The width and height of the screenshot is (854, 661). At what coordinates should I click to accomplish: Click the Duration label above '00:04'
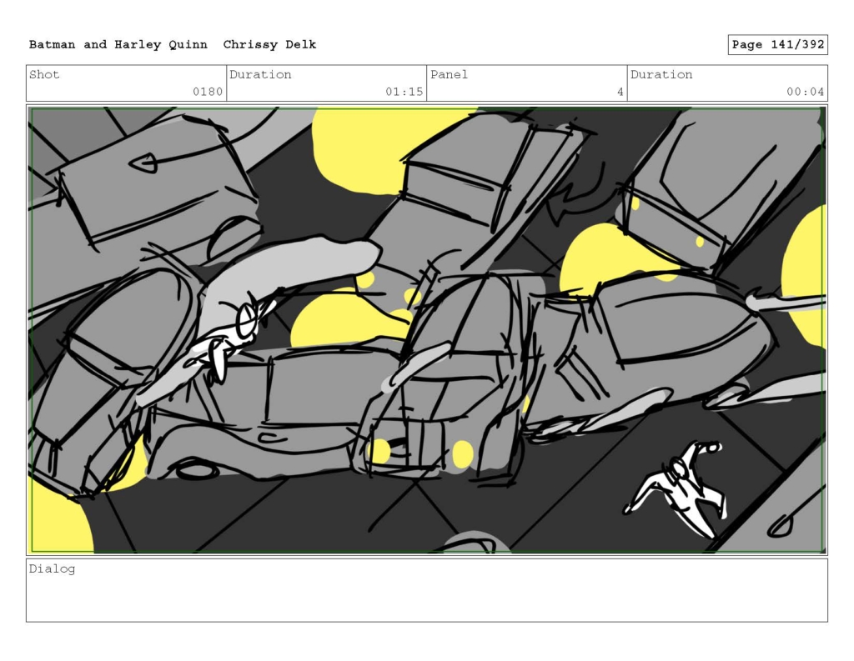pyautogui.click(x=661, y=74)
